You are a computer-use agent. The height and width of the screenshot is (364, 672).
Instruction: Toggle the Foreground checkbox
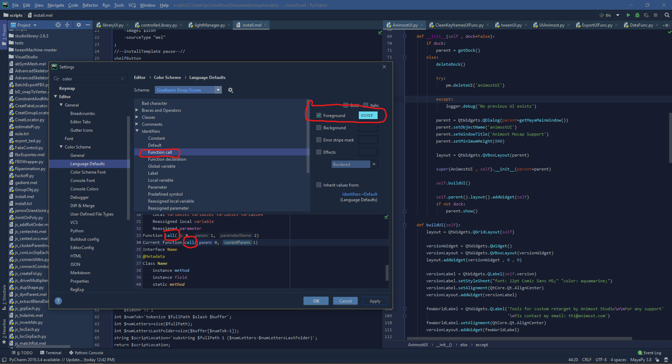coord(319,115)
